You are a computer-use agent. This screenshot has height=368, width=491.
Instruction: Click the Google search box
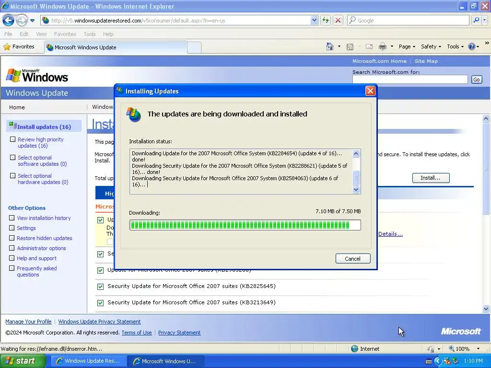408,21
